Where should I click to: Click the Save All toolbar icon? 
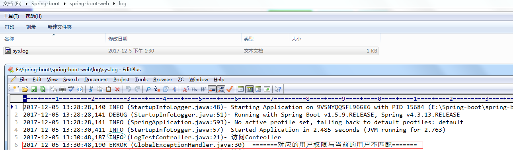[42, 89]
